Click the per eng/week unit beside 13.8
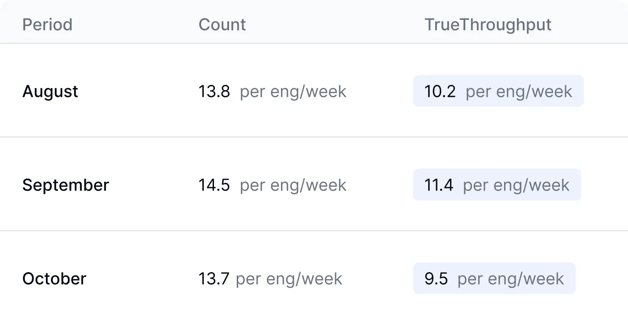This screenshot has height=325, width=628. coord(293,91)
